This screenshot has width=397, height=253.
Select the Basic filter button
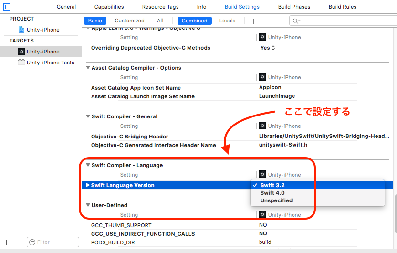tap(95, 21)
